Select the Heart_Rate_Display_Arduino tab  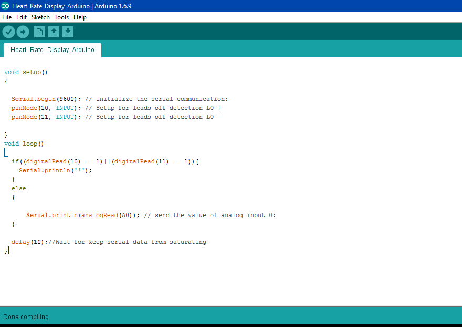click(52, 50)
